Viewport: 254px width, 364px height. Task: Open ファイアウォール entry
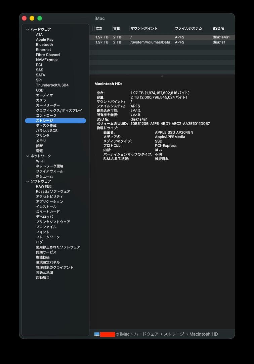click(x=49, y=171)
